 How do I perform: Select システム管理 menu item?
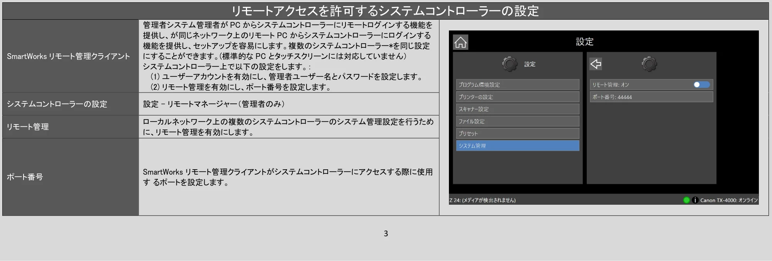[518, 146]
